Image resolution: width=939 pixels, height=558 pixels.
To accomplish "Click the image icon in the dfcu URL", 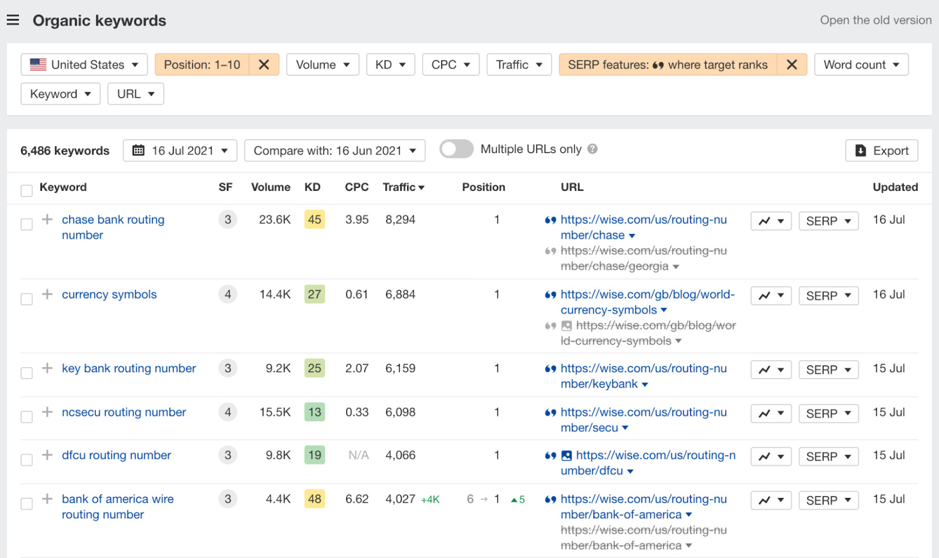I will point(566,455).
